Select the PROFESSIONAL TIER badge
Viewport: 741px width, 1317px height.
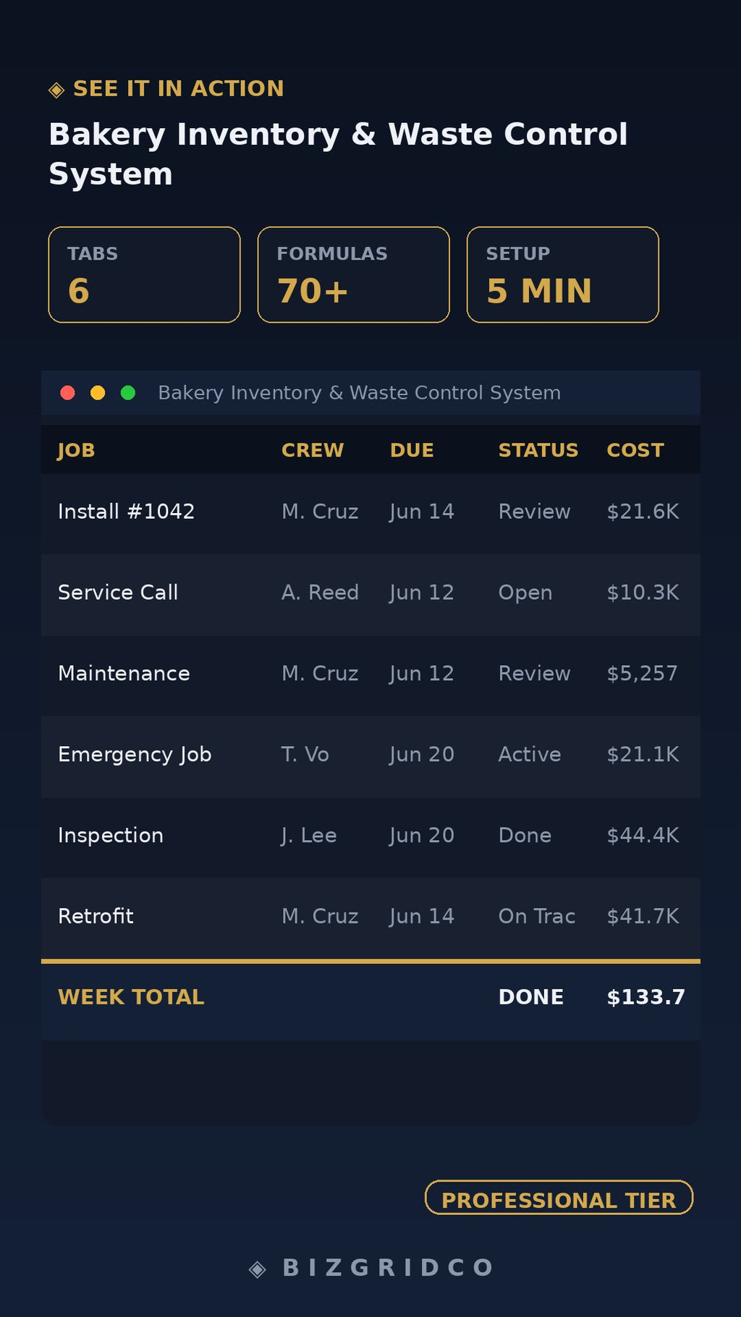pos(559,1198)
